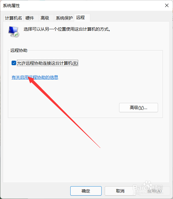173x199 pixels.
Task: Switch to the 计算机名 tab
Action: coord(13,18)
